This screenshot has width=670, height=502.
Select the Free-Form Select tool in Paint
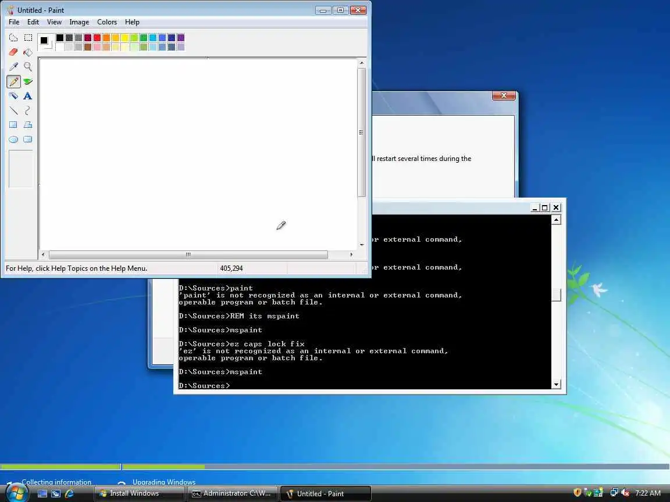(x=13, y=38)
